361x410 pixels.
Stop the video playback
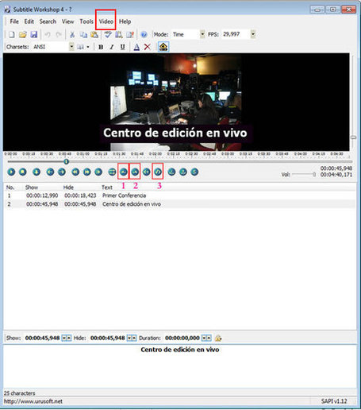[23, 172]
